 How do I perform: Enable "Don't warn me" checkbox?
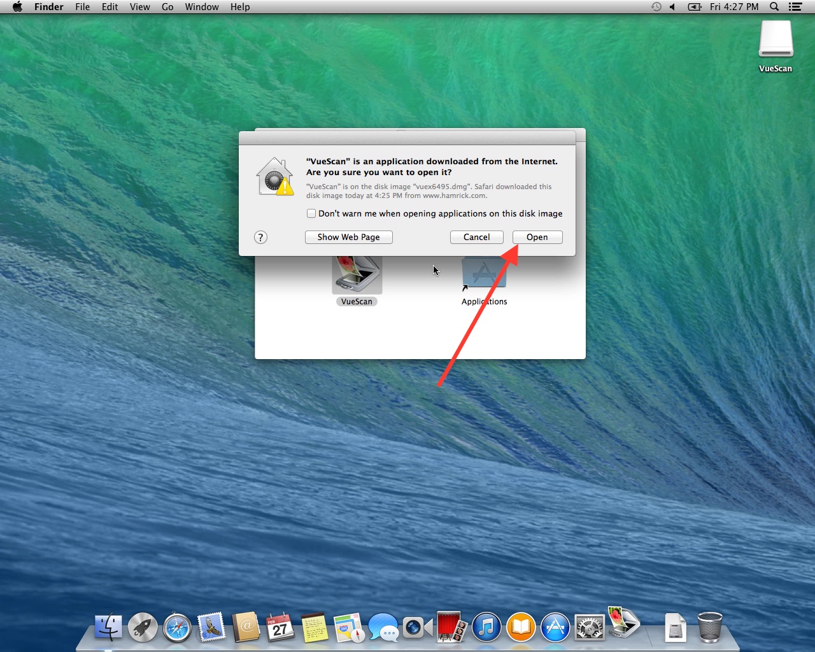tap(311, 213)
